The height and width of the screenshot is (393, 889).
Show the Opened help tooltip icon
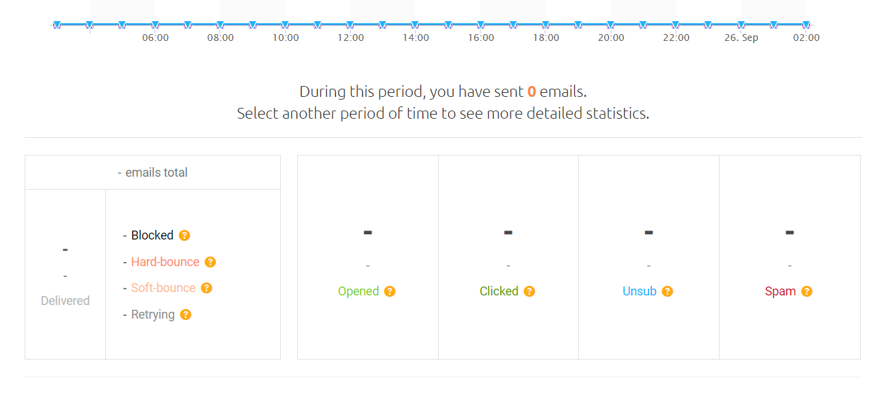point(389,291)
